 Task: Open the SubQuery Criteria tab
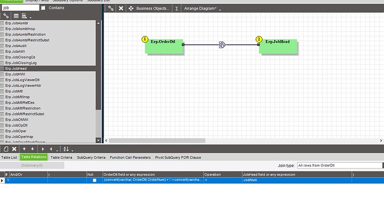tap(91, 157)
